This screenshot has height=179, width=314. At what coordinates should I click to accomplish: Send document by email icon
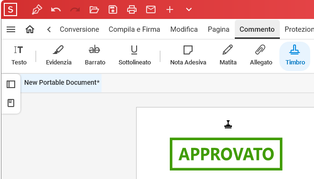[x=151, y=9]
